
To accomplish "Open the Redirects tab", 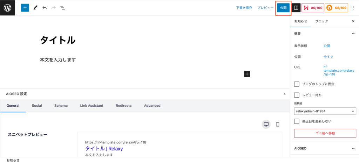I will 124,106.
